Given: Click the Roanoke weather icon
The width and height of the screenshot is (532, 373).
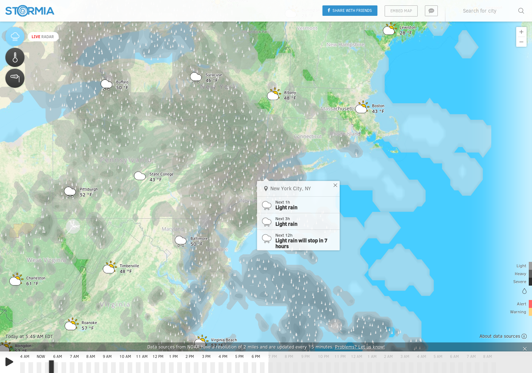Looking at the screenshot, I should click(x=72, y=324).
